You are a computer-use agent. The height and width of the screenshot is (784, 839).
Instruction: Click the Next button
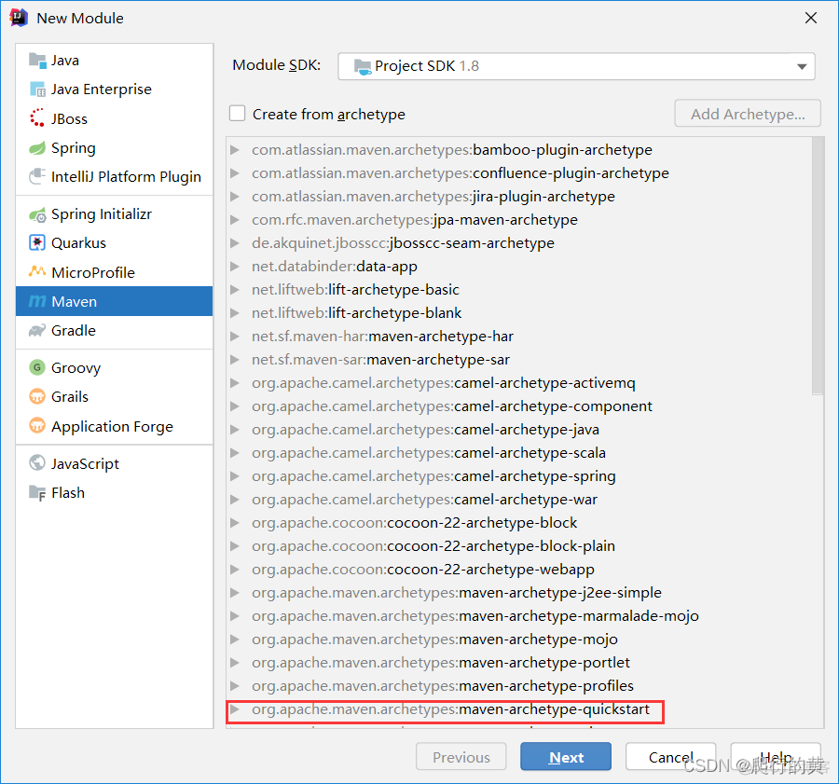pos(566,757)
